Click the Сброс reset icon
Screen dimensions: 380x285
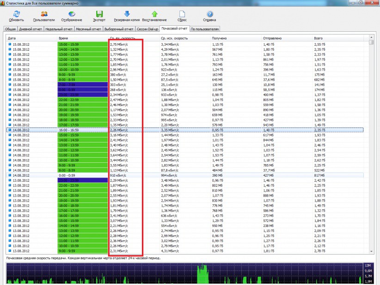click(x=182, y=14)
